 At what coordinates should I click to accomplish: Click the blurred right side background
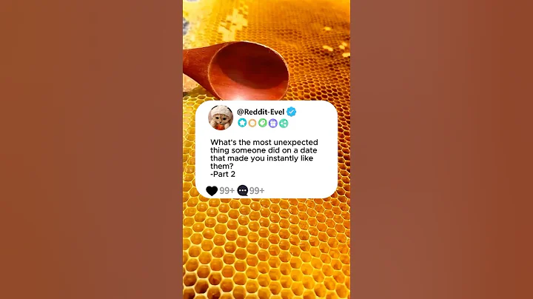(444, 148)
